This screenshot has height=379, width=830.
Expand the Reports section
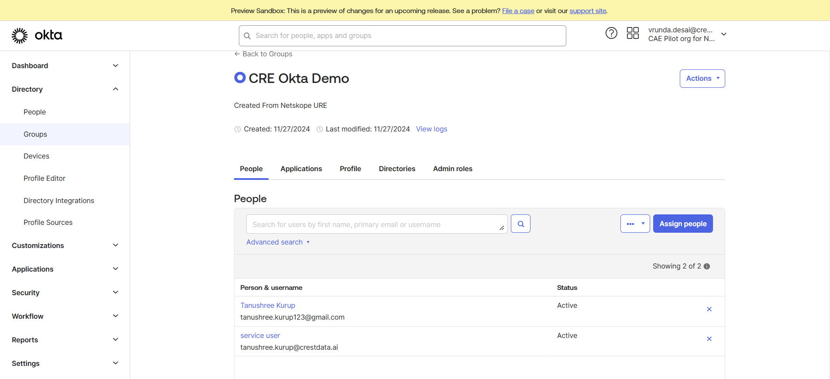[65, 340]
